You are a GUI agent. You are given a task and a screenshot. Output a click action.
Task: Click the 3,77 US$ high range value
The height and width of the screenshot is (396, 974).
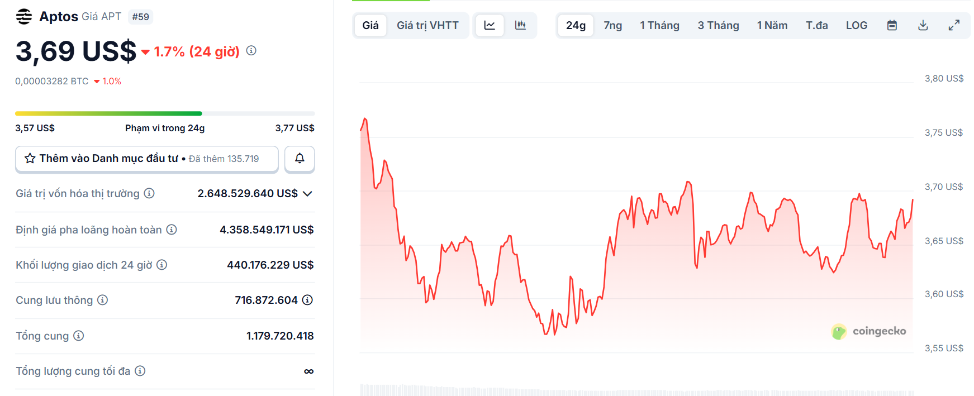pos(294,128)
